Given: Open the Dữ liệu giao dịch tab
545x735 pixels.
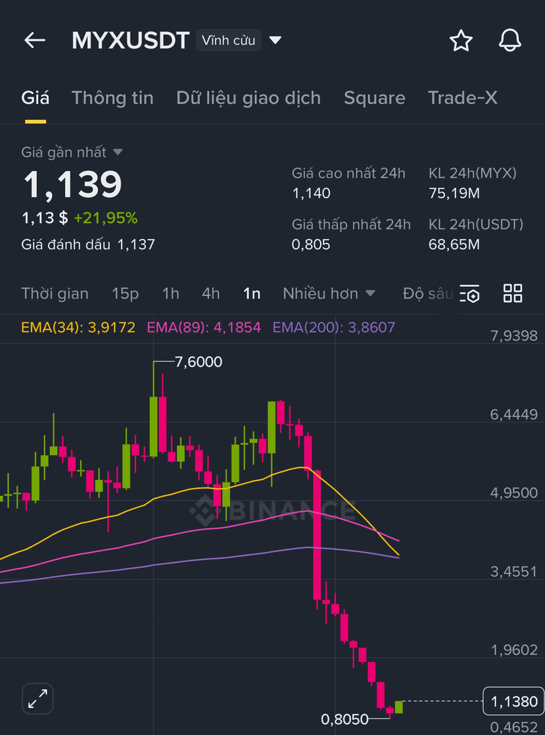Looking at the screenshot, I should 249,98.
